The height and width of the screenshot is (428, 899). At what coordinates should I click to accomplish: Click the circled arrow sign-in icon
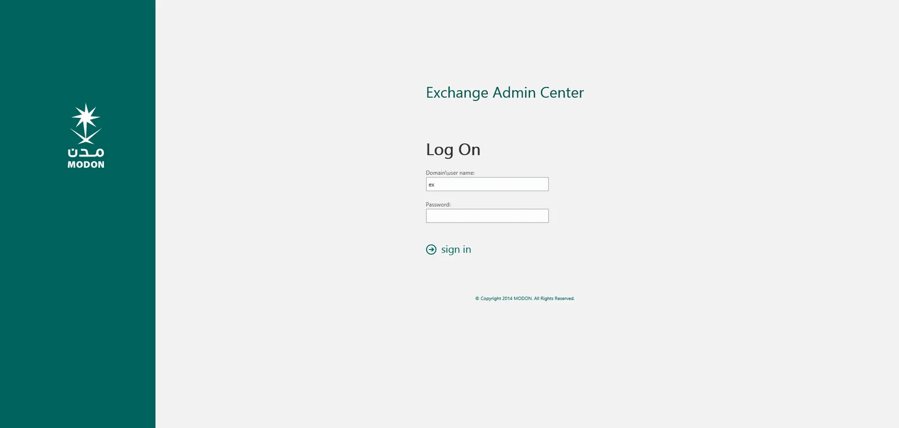pos(431,250)
